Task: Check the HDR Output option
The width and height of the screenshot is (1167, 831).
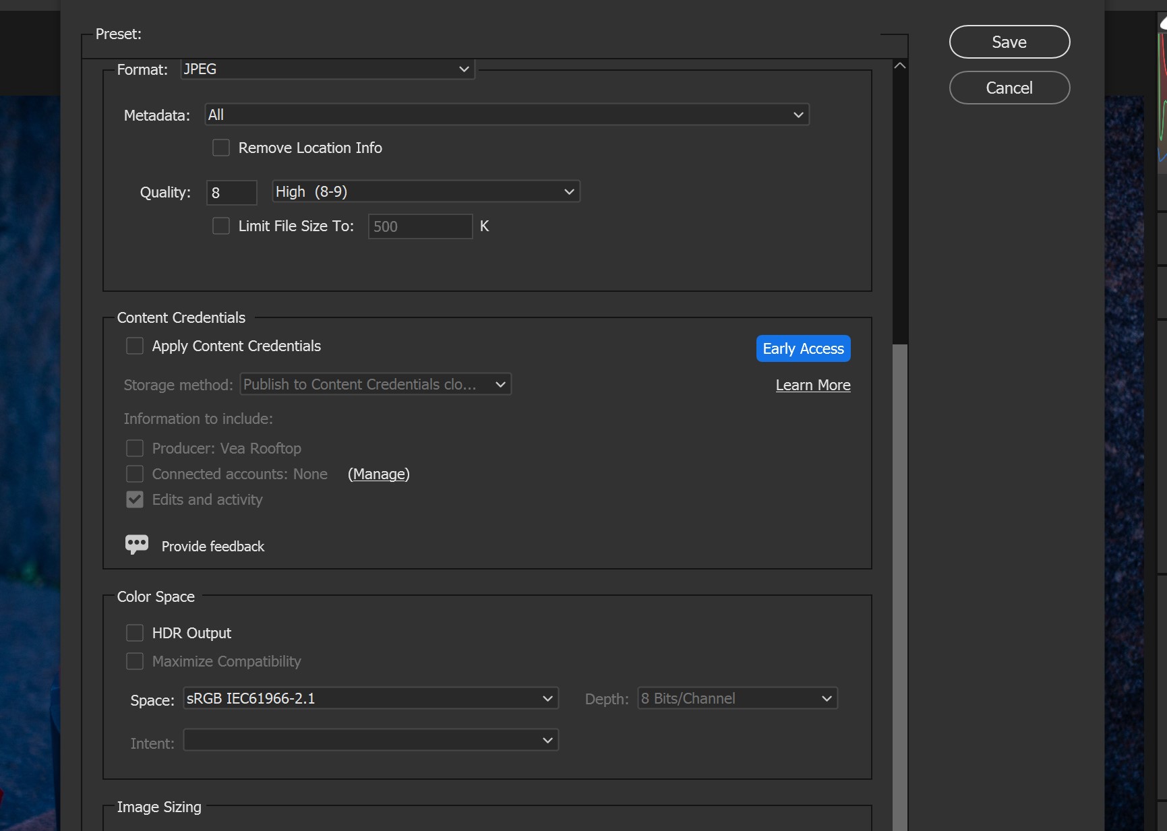Action: point(135,633)
